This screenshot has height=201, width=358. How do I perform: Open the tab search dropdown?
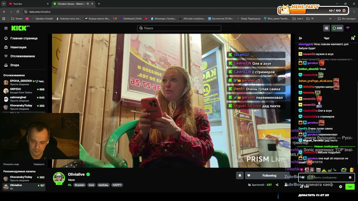pyautogui.click(x=4, y=4)
